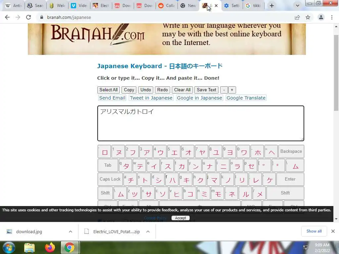Viewport: 339px width, 254px height.
Task: Click the ロ key on keyboard
Action: pyautogui.click(x=104, y=151)
